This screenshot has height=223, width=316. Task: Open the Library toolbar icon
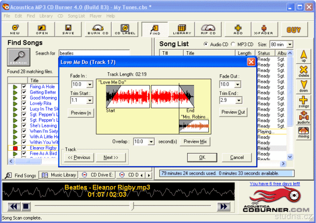(182, 29)
